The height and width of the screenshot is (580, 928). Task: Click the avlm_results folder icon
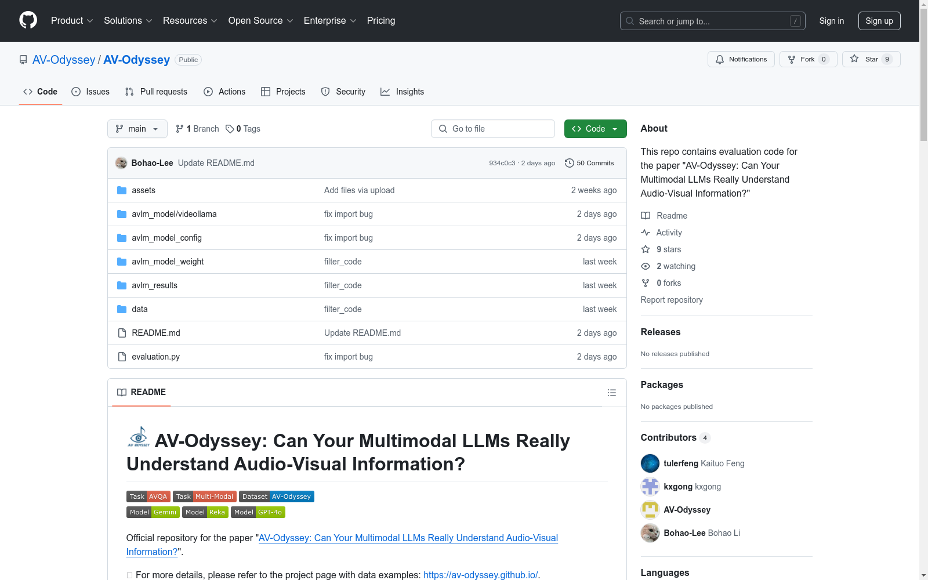pos(122,285)
